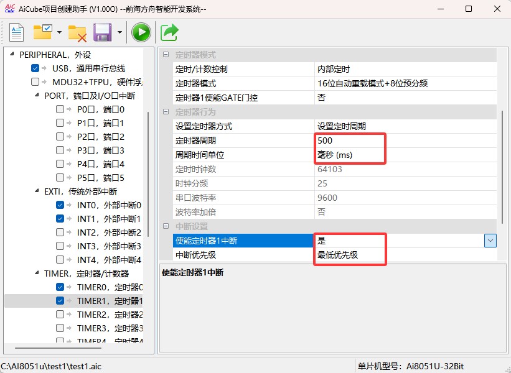Image resolution: width=511 pixels, height=373 pixels.
Task: Open dropdown arrow beside open-folder icon
Action: tap(59, 32)
